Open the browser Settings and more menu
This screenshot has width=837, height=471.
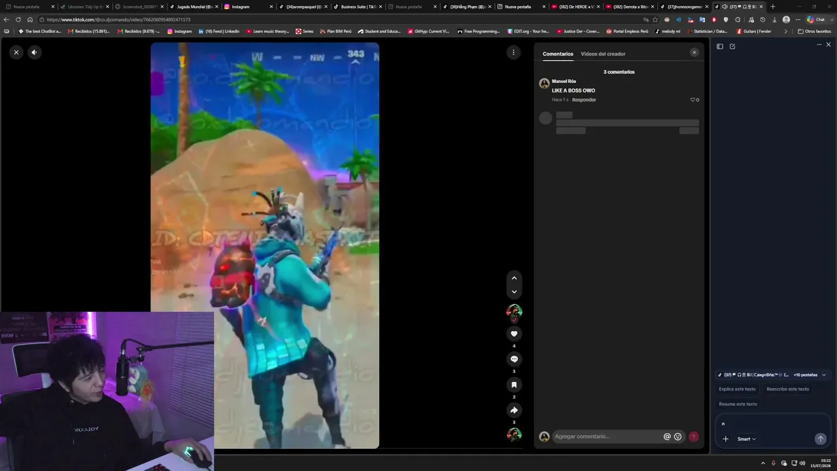(x=798, y=20)
